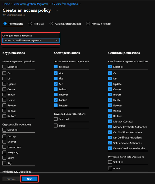Uncheck Select all under Secret Management Operations
Viewport: 155px width, 184px height.
click(x=56, y=67)
